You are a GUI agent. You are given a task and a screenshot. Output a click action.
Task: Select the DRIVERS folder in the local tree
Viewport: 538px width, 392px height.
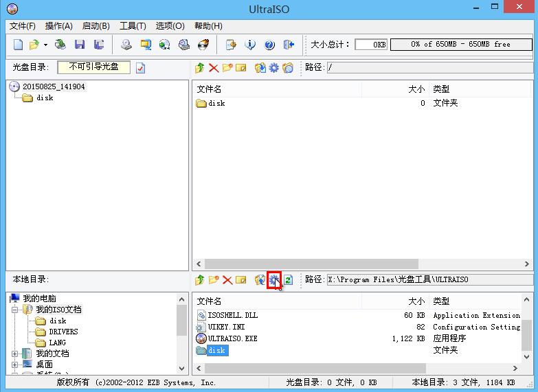(63, 332)
